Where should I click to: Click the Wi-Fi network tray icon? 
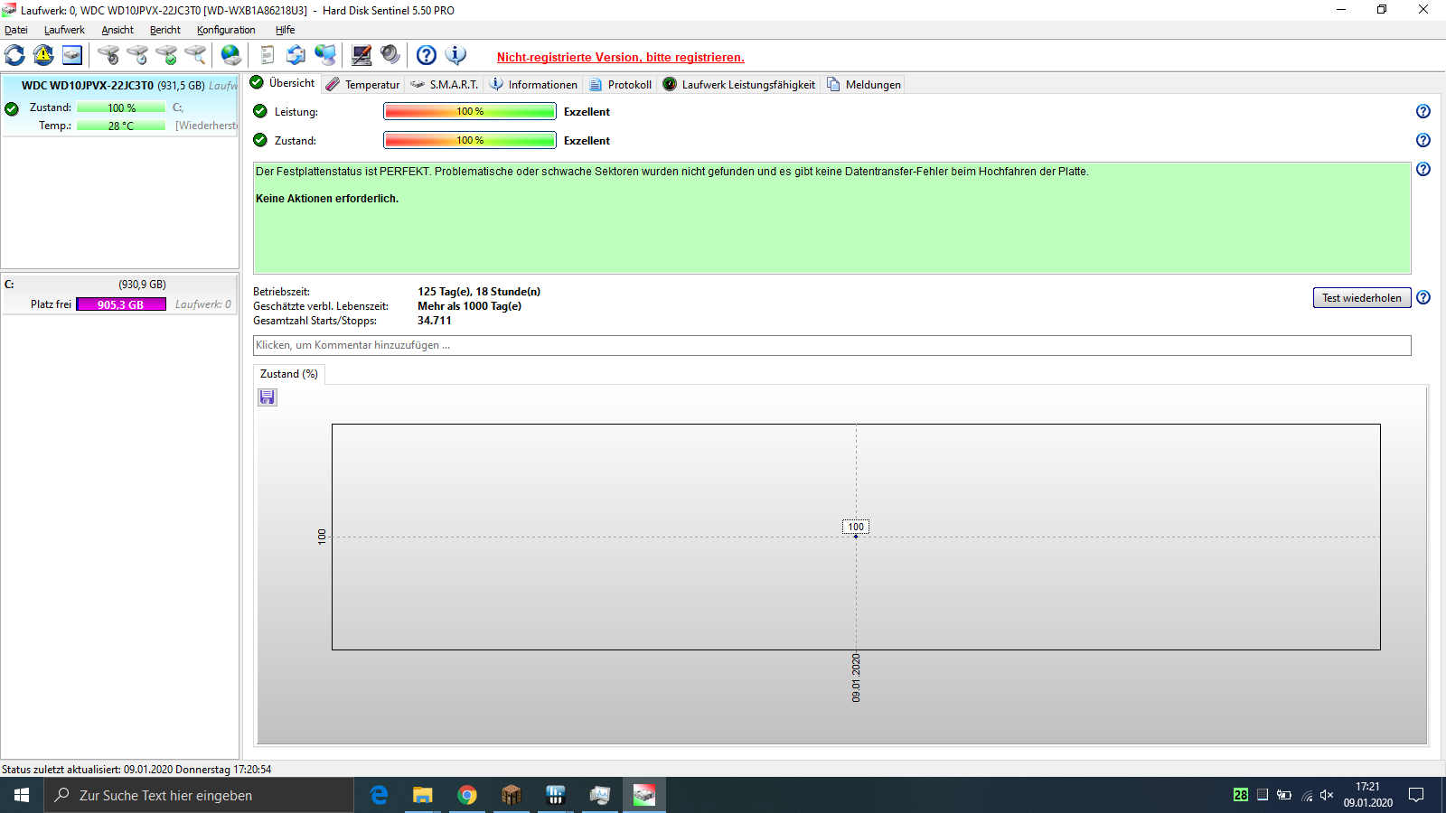coord(1306,795)
